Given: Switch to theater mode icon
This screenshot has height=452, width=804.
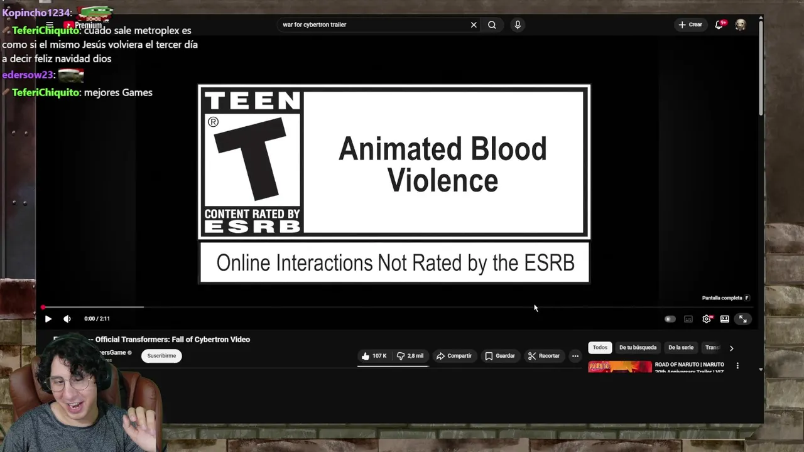Looking at the screenshot, I should pyautogui.click(x=725, y=319).
